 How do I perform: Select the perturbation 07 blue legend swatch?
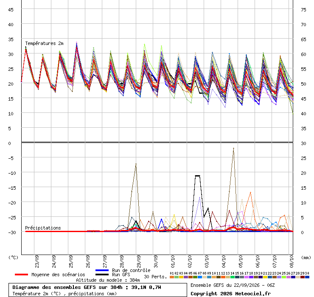(200, 277)
